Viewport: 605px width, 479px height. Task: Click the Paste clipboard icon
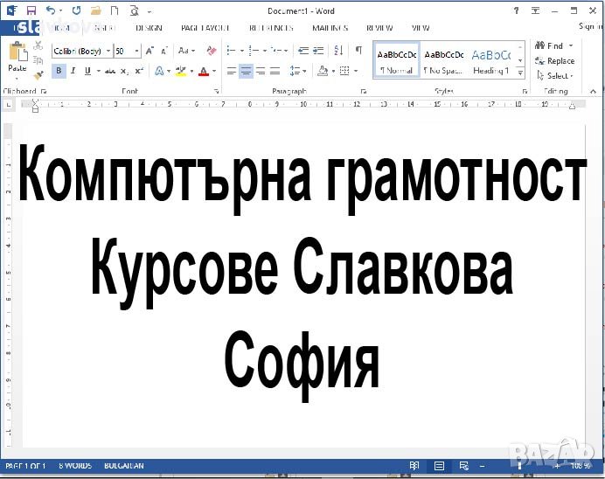(x=17, y=57)
